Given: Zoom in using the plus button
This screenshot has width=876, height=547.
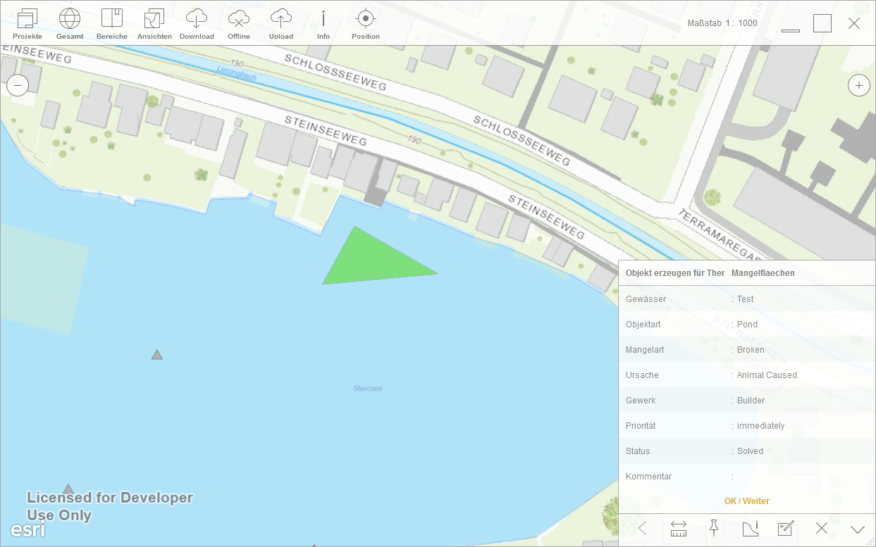Looking at the screenshot, I should (x=858, y=86).
